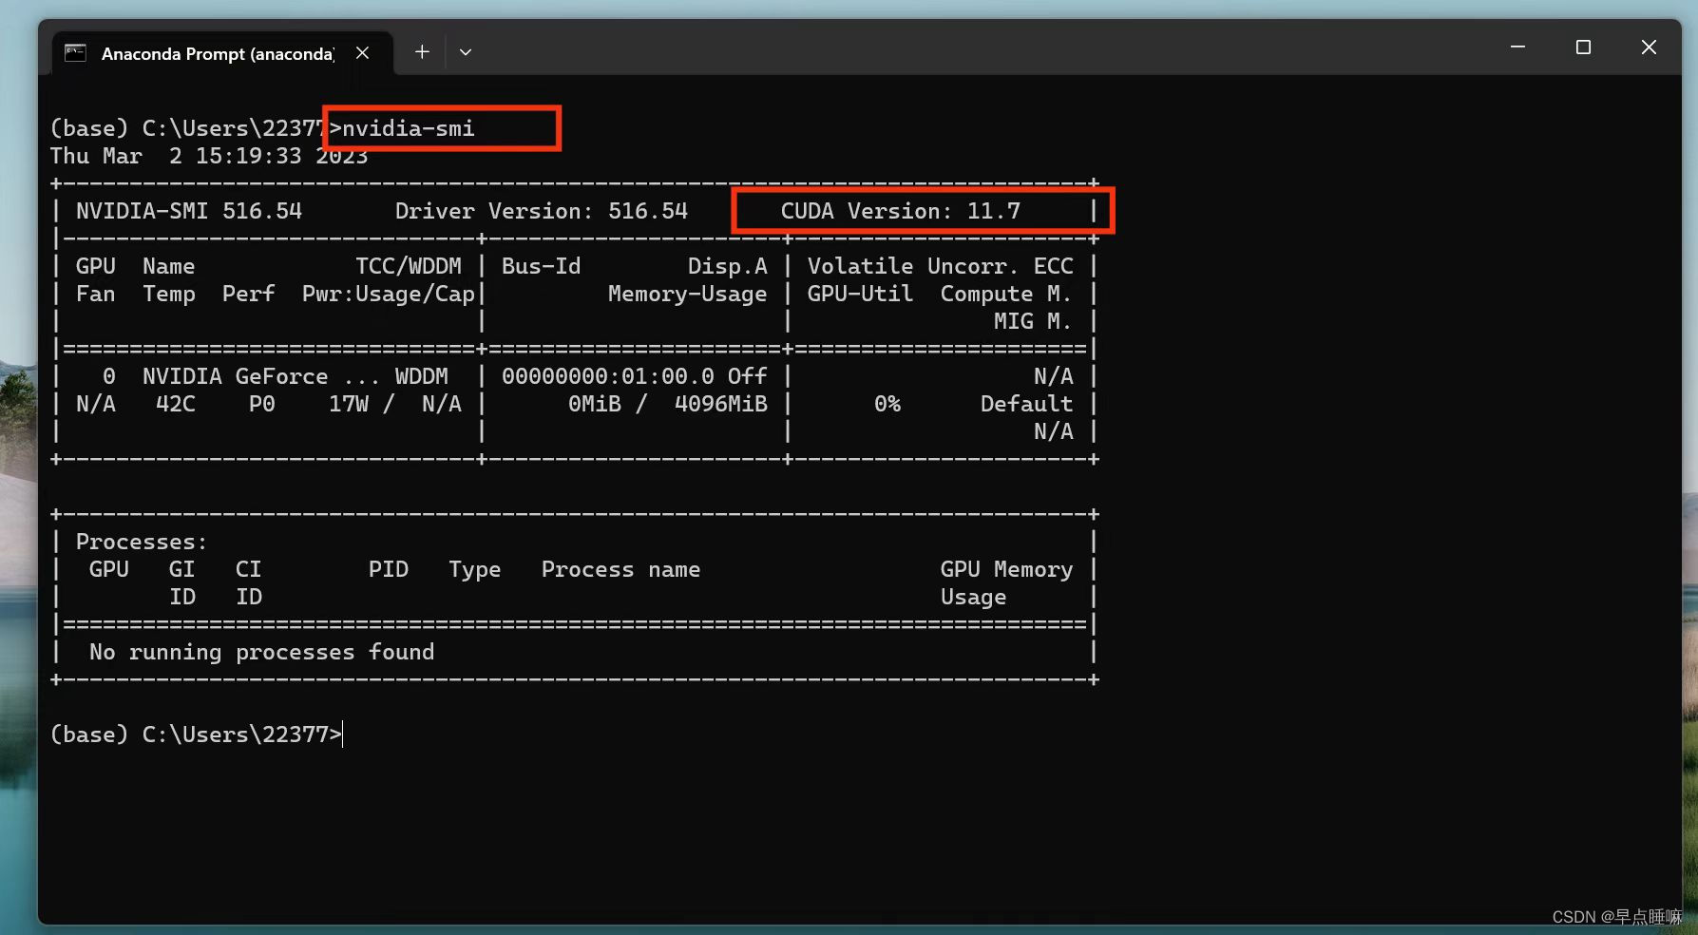
Task: Click the 'GPU-Util' column header
Action: tap(861, 294)
